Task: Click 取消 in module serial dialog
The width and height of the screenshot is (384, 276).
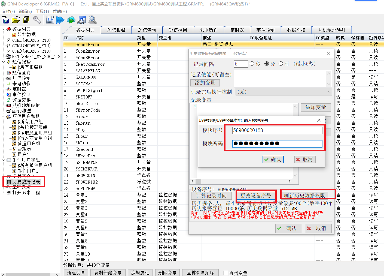Action: pos(305,160)
